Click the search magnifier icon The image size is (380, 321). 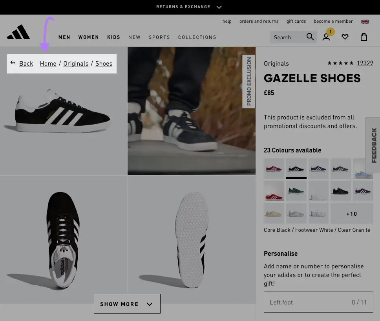click(x=310, y=37)
